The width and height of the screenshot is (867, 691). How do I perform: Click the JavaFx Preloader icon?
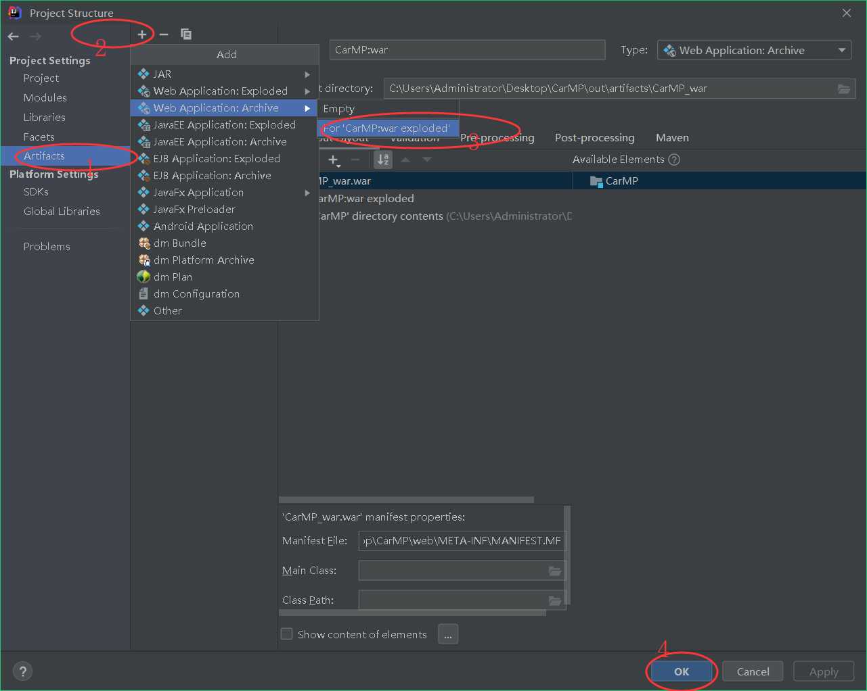pyautogui.click(x=143, y=209)
